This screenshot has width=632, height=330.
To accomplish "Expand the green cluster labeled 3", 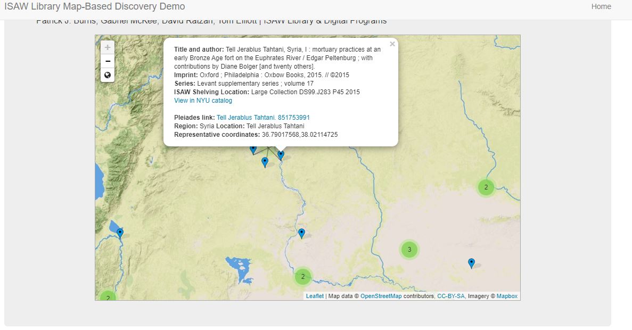I will coord(409,249).
